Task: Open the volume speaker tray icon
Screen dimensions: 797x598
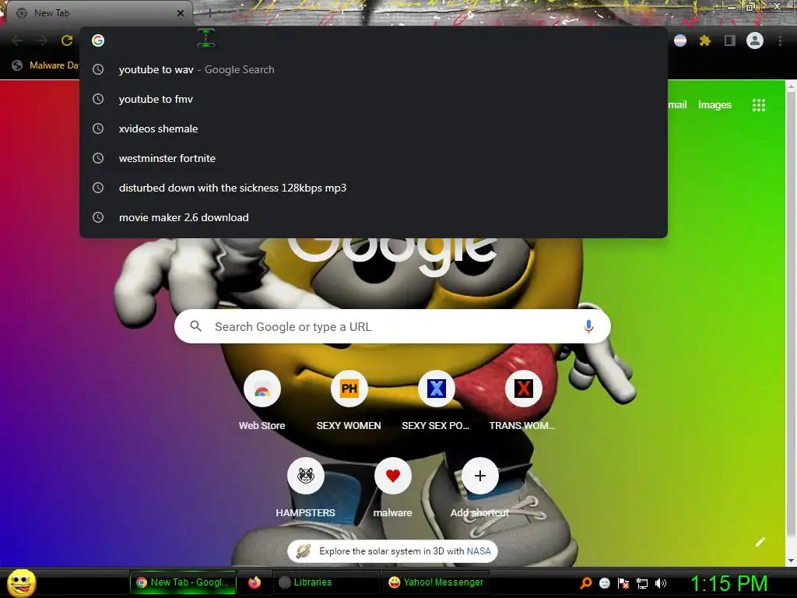Action: click(x=661, y=583)
